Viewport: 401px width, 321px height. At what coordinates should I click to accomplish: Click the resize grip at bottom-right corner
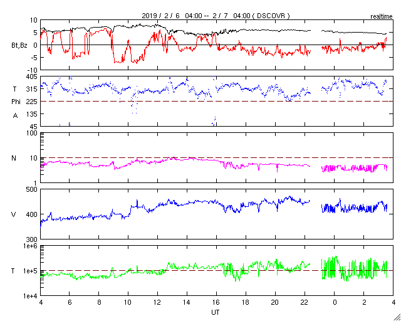(397, 317)
